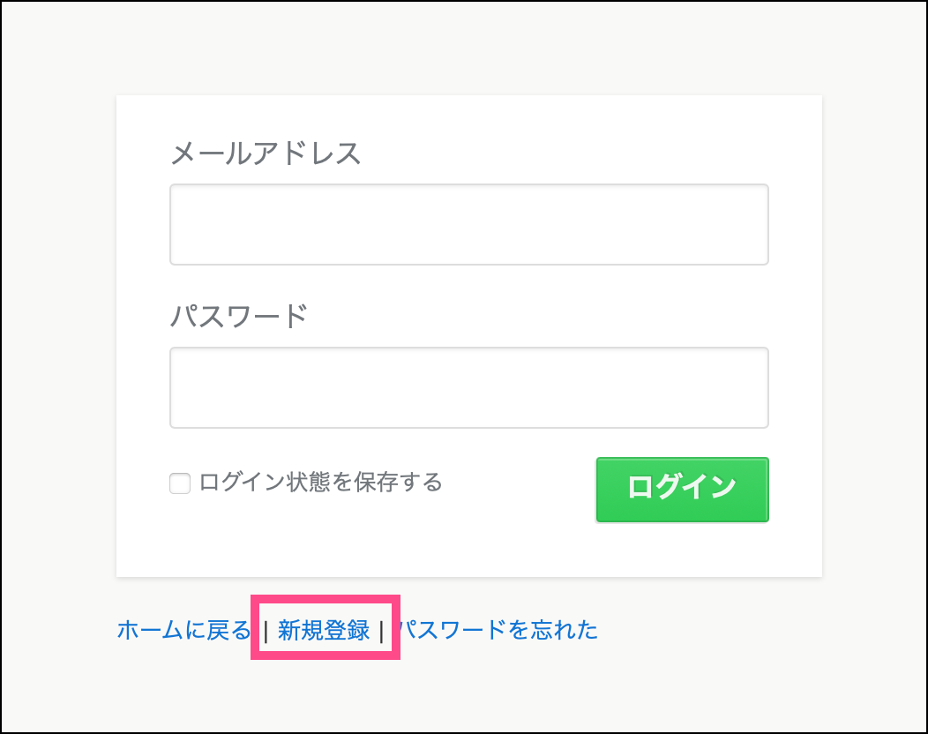
Task: Open the ホームに戻る link
Action: click(x=184, y=630)
